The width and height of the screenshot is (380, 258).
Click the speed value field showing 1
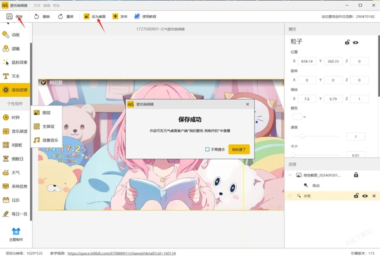[355, 137]
